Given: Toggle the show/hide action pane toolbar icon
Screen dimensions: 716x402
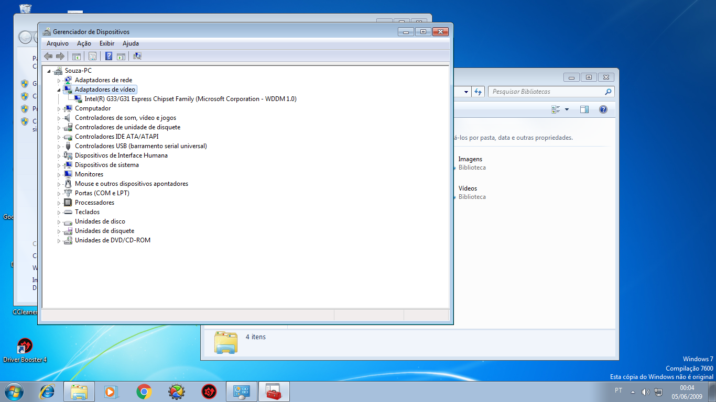Looking at the screenshot, I should point(121,56).
